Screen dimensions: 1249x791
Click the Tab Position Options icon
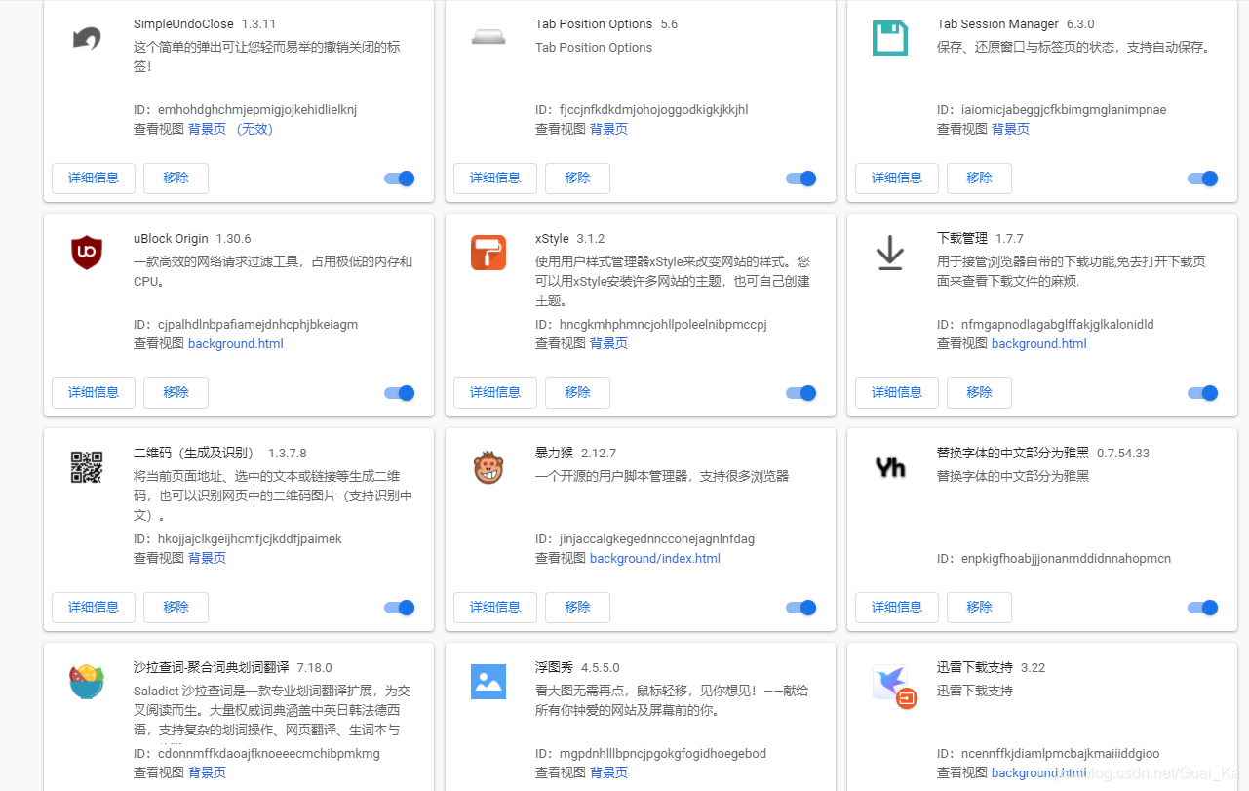(x=488, y=38)
